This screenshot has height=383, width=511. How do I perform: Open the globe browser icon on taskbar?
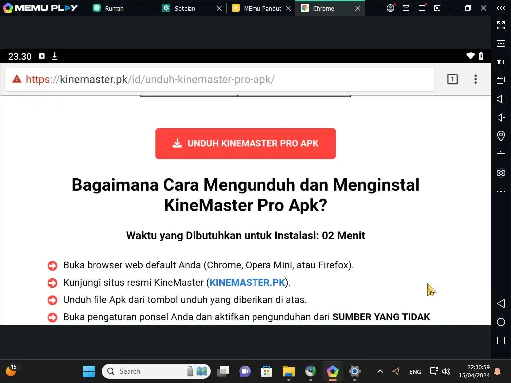(x=310, y=371)
